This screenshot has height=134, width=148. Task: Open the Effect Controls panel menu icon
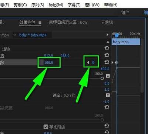(x=40, y=23)
